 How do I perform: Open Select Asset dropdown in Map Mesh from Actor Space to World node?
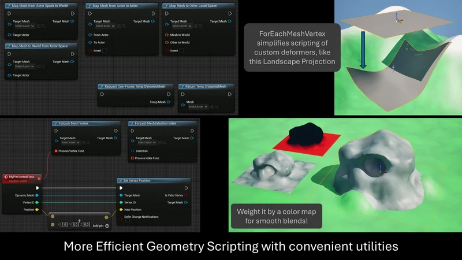24,26
